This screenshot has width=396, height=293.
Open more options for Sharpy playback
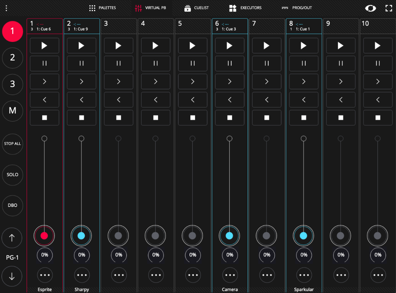coord(82,275)
